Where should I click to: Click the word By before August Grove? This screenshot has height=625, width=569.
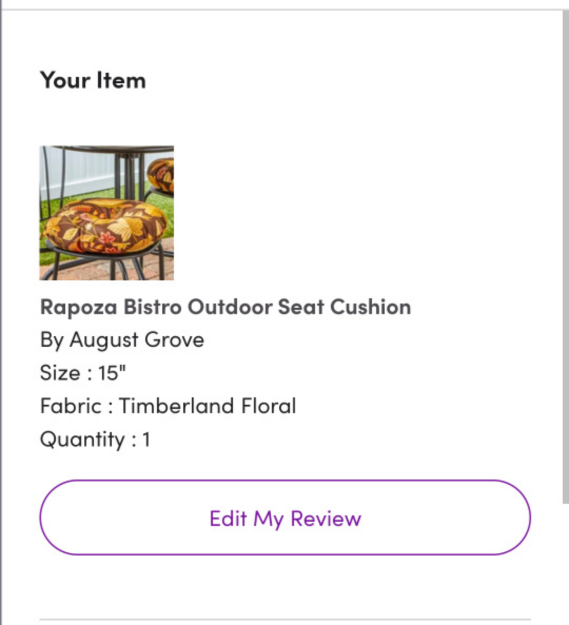pyautogui.click(x=52, y=340)
